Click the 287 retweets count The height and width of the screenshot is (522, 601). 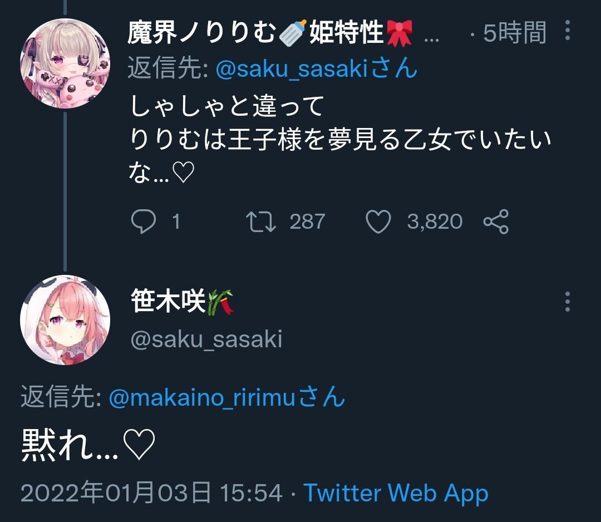[307, 222]
